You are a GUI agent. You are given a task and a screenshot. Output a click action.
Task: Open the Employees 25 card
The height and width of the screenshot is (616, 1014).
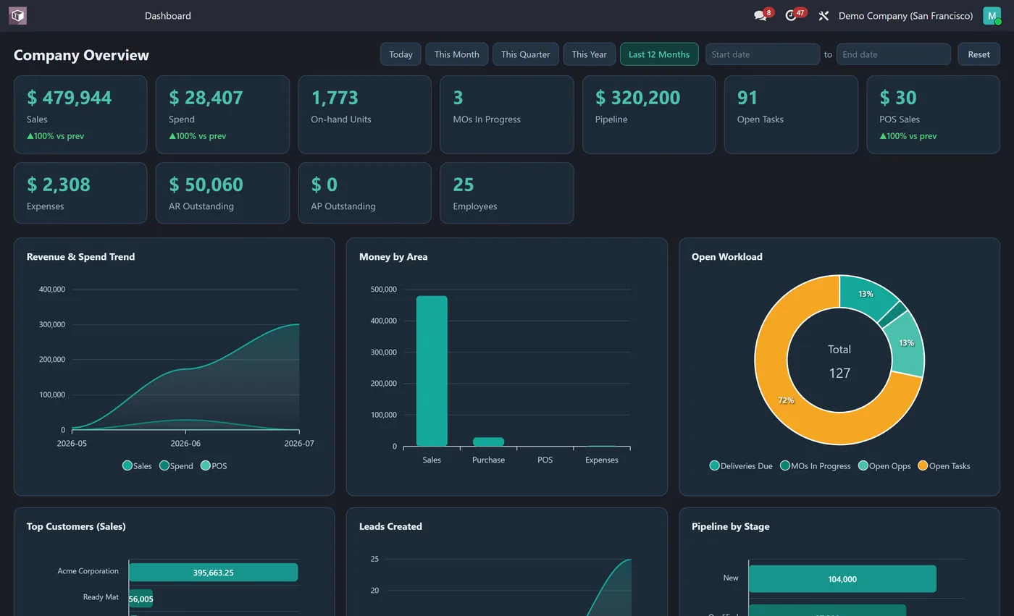pos(507,193)
